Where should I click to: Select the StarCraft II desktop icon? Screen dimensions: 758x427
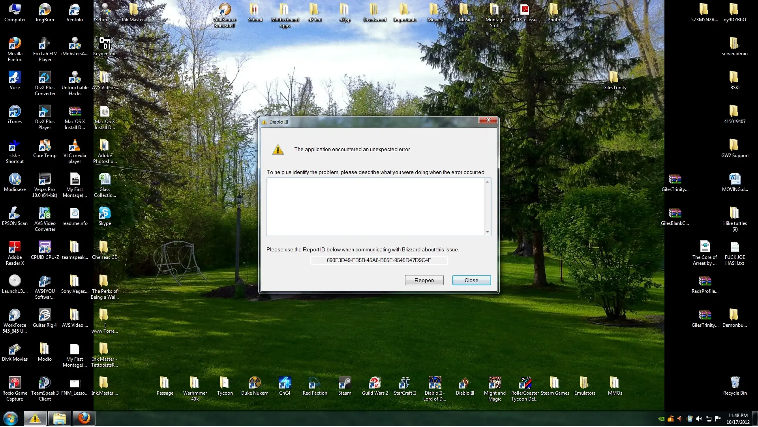pos(405,383)
